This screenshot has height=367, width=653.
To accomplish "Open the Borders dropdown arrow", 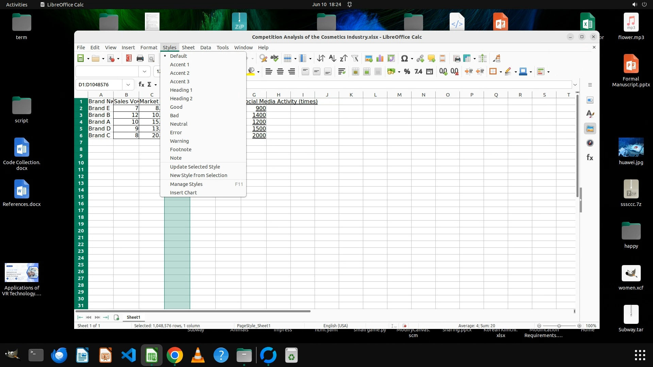I will tap(501, 72).
